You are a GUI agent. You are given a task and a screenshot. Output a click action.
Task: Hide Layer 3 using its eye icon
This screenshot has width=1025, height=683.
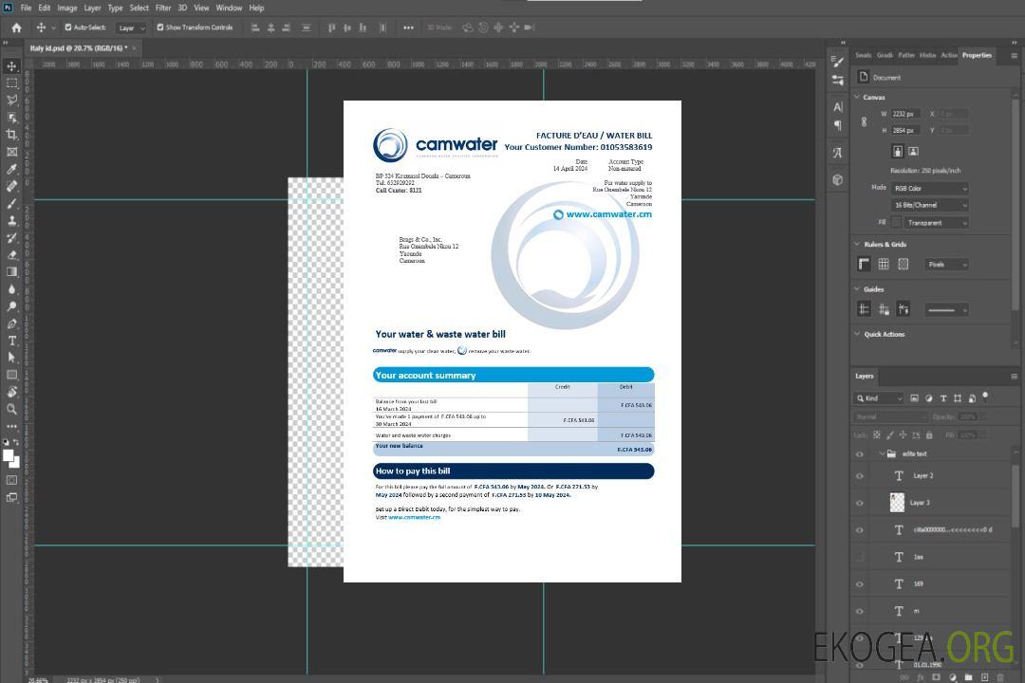860,504
